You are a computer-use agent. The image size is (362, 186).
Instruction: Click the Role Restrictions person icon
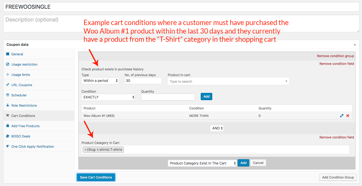tap(8, 105)
